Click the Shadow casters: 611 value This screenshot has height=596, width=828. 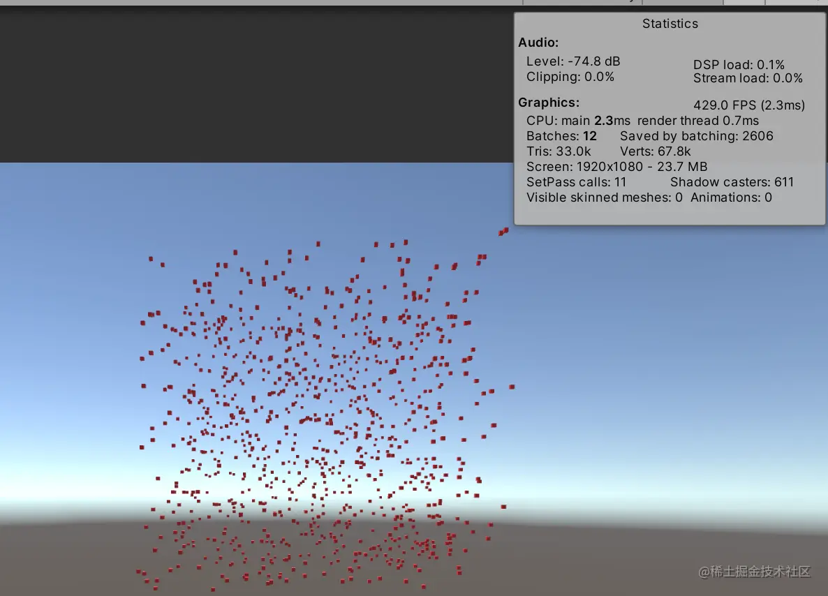pos(731,181)
